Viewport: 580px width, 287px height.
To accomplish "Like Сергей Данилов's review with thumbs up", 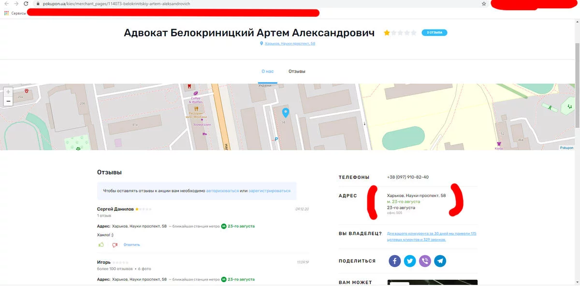I will [x=101, y=244].
